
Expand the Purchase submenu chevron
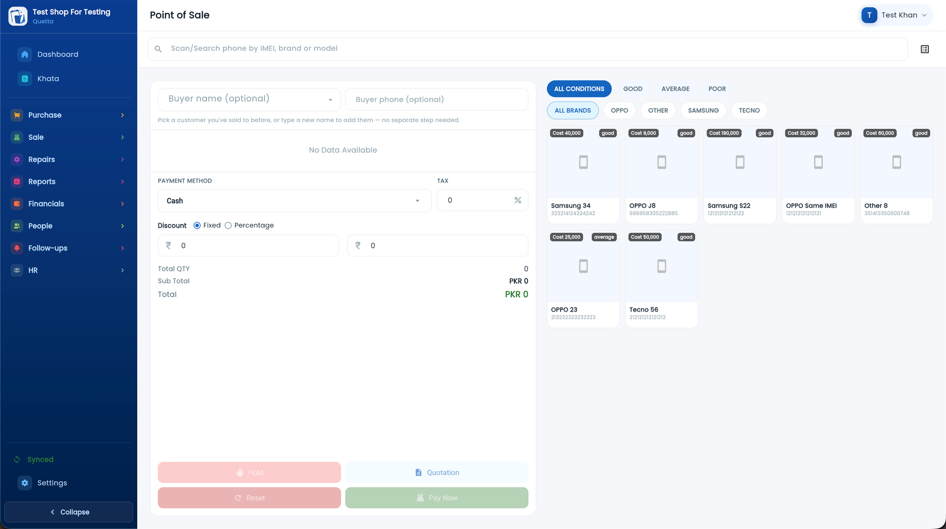[x=122, y=115]
